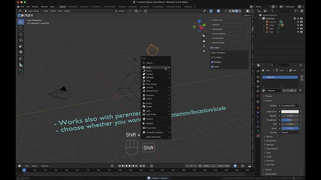
Task: Open the Object Data properties tab icon
Action: click(x=258, y=131)
